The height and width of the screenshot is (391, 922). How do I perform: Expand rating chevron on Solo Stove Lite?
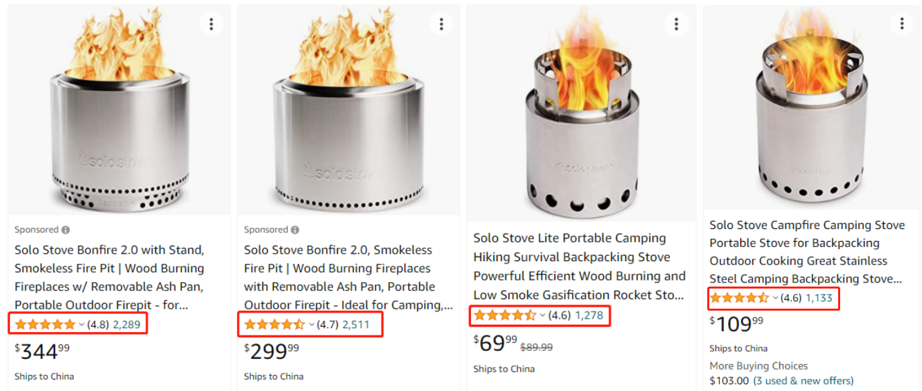pos(542,315)
